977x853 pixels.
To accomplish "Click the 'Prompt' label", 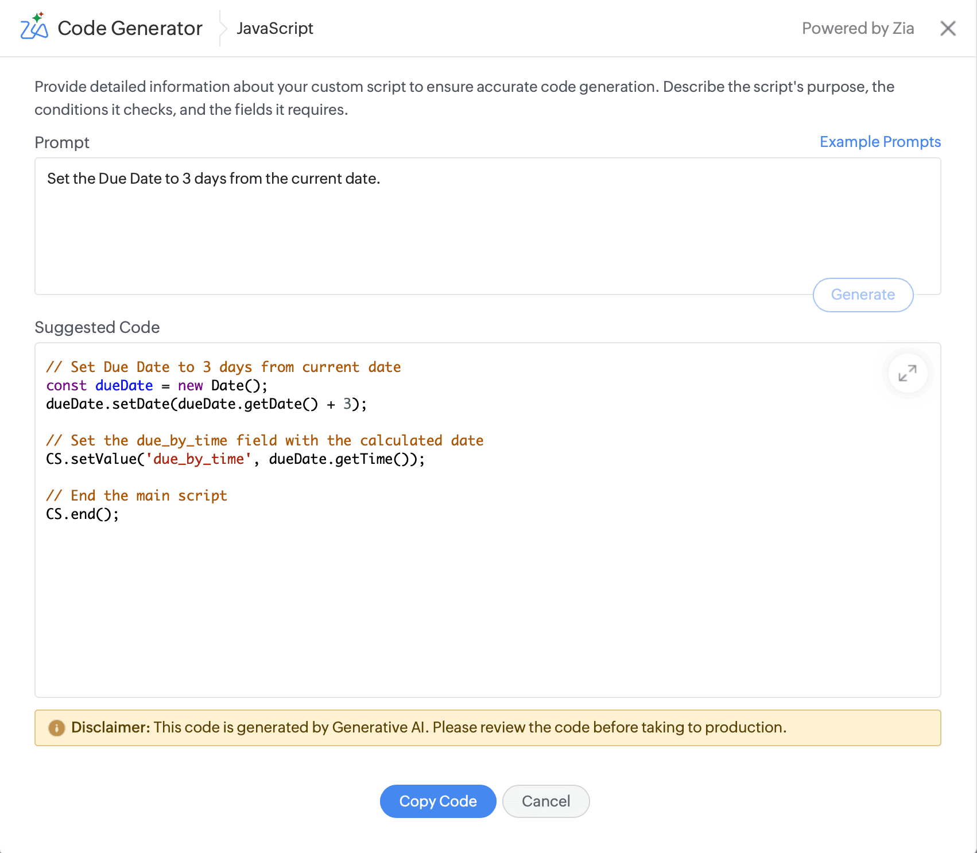I will [x=62, y=142].
